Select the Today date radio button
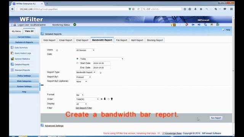Screen dimensions: 244x137 [77, 59]
